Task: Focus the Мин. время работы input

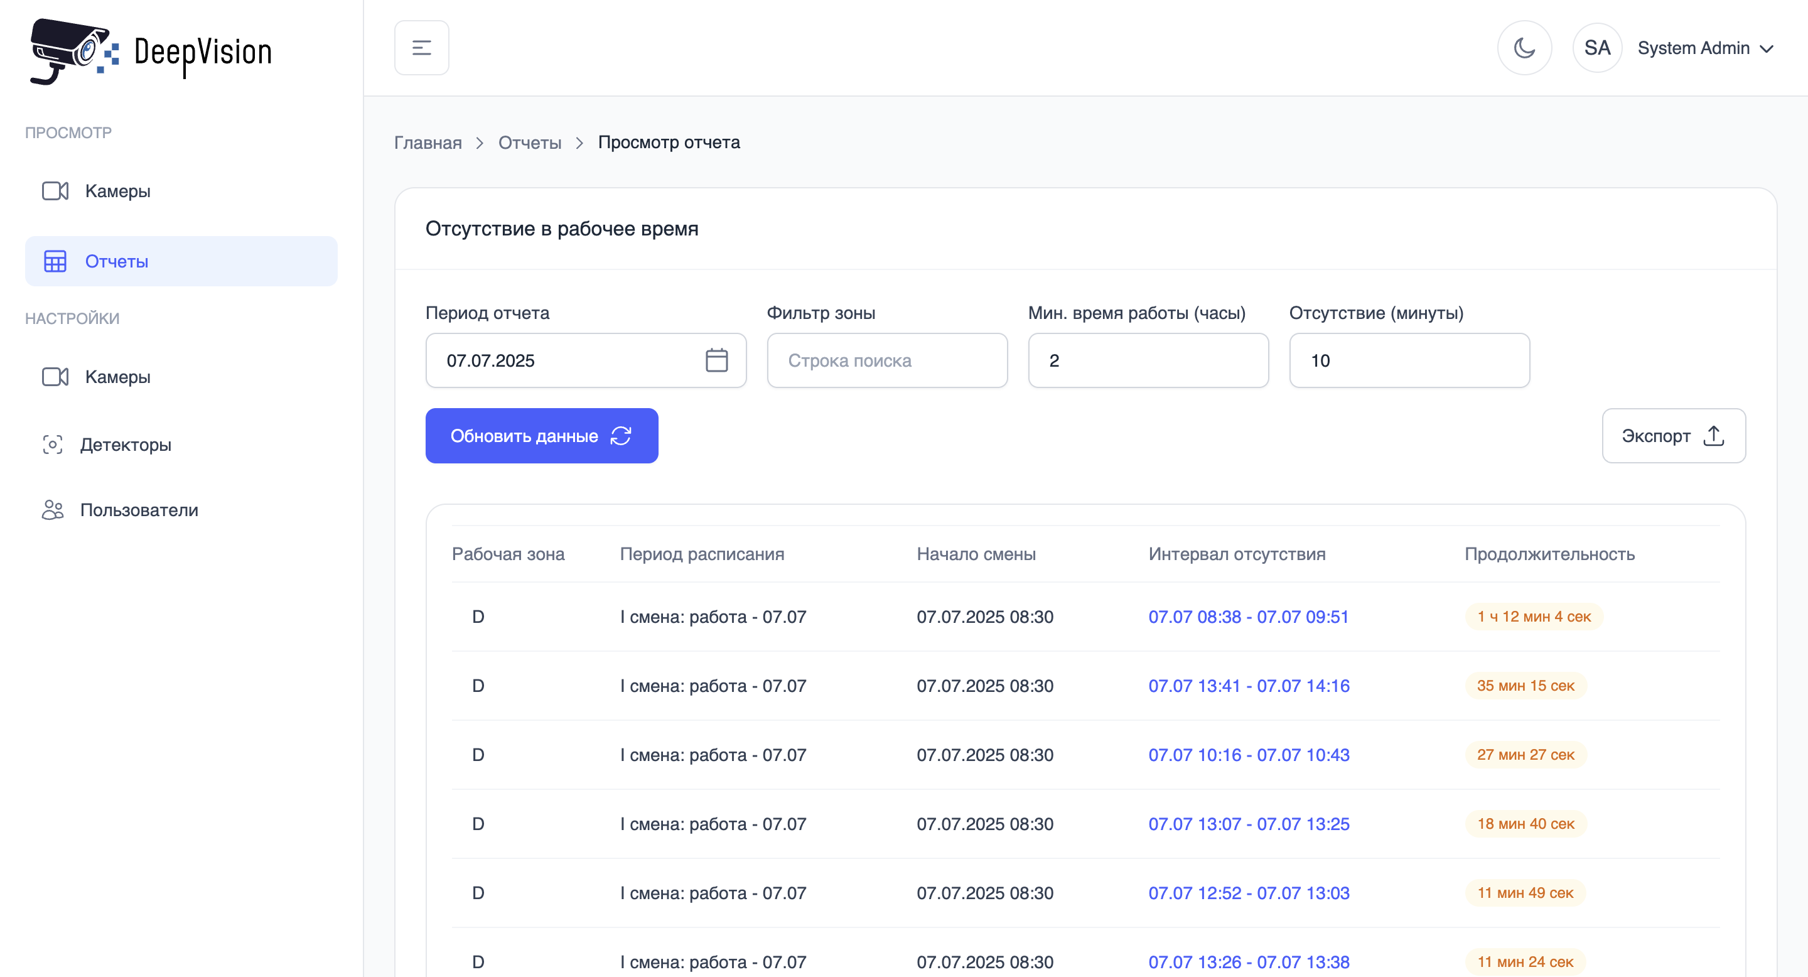Action: [x=1148, y=360]
